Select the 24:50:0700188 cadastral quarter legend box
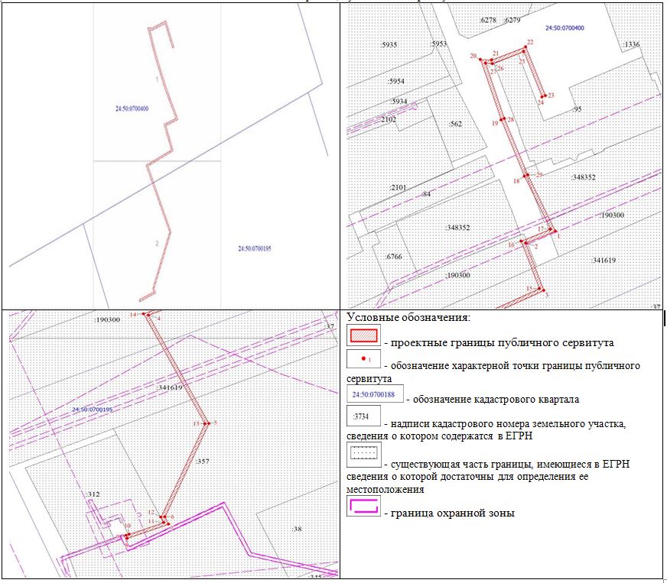 coord(375,394)
